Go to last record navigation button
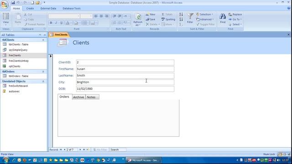The image size is (292, 164). click(84, 150)
